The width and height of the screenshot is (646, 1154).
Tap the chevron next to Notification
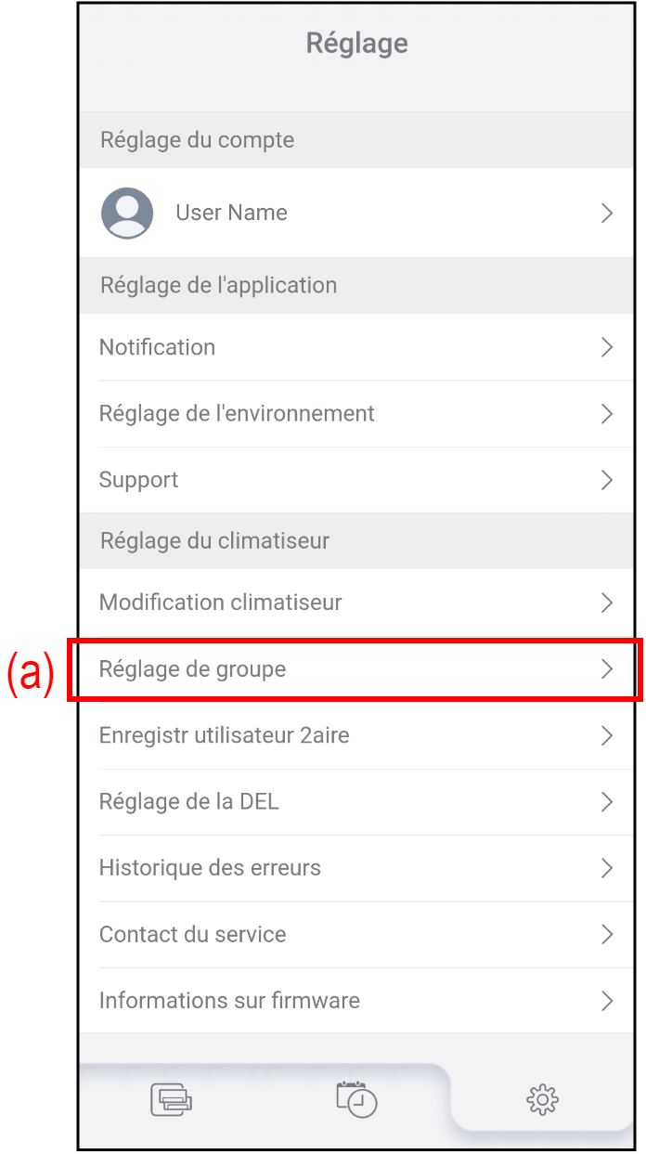607,347
